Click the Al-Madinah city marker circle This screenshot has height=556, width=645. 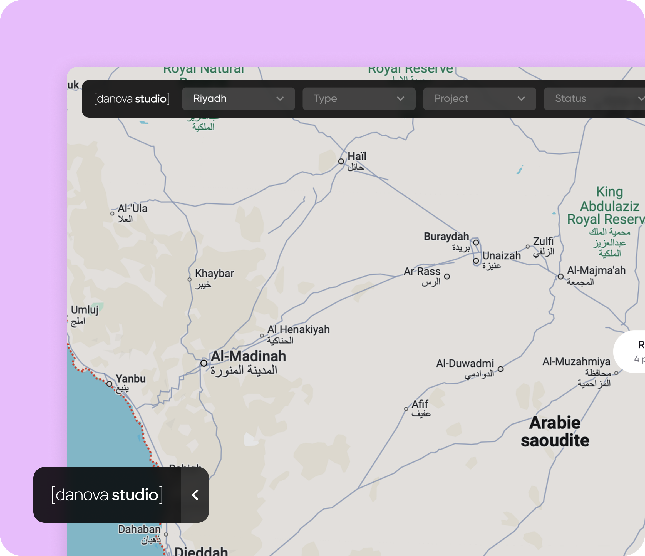point(204,363)
